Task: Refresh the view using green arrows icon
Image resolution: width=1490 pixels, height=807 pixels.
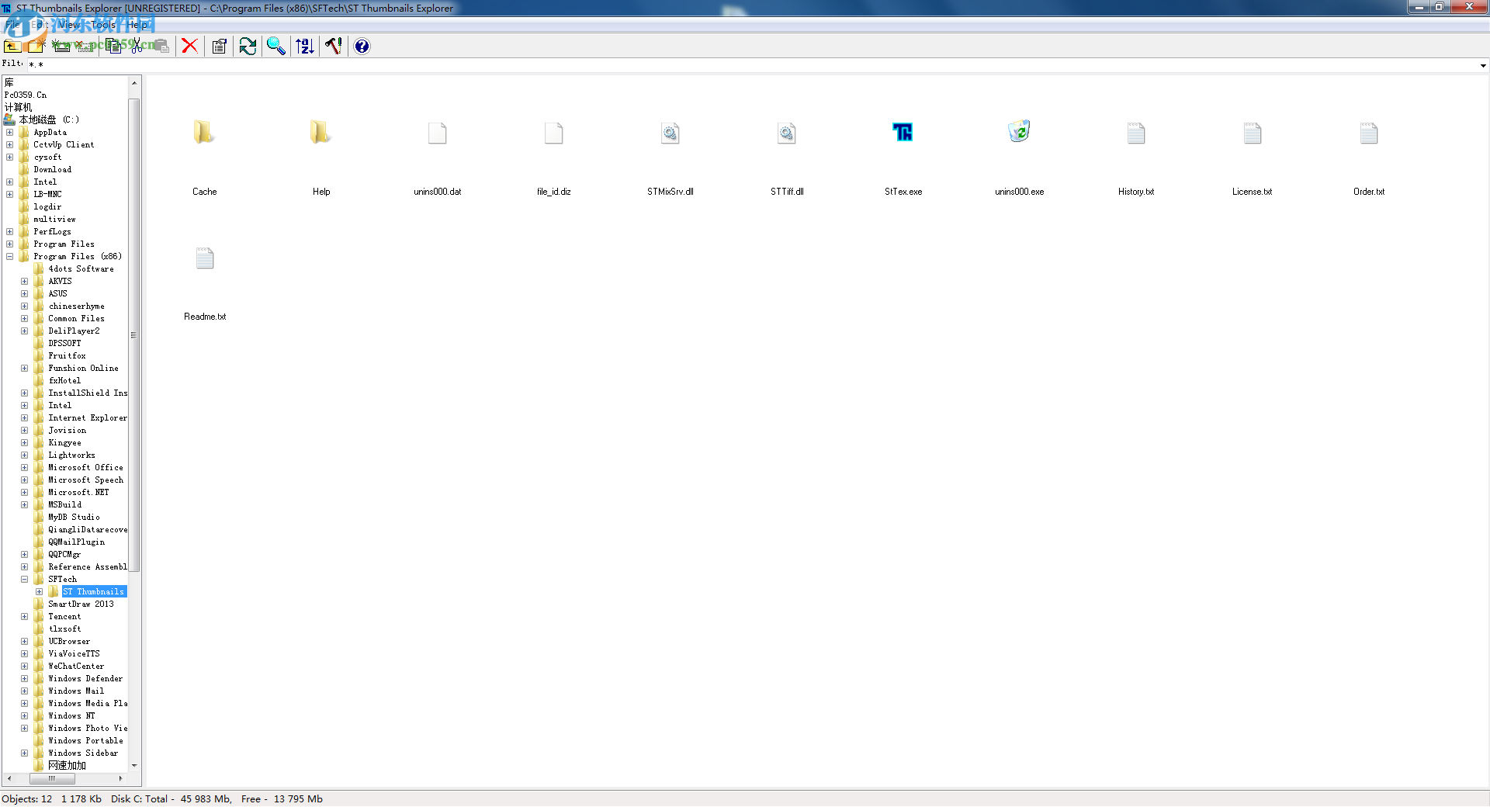Action: [248, 47]
